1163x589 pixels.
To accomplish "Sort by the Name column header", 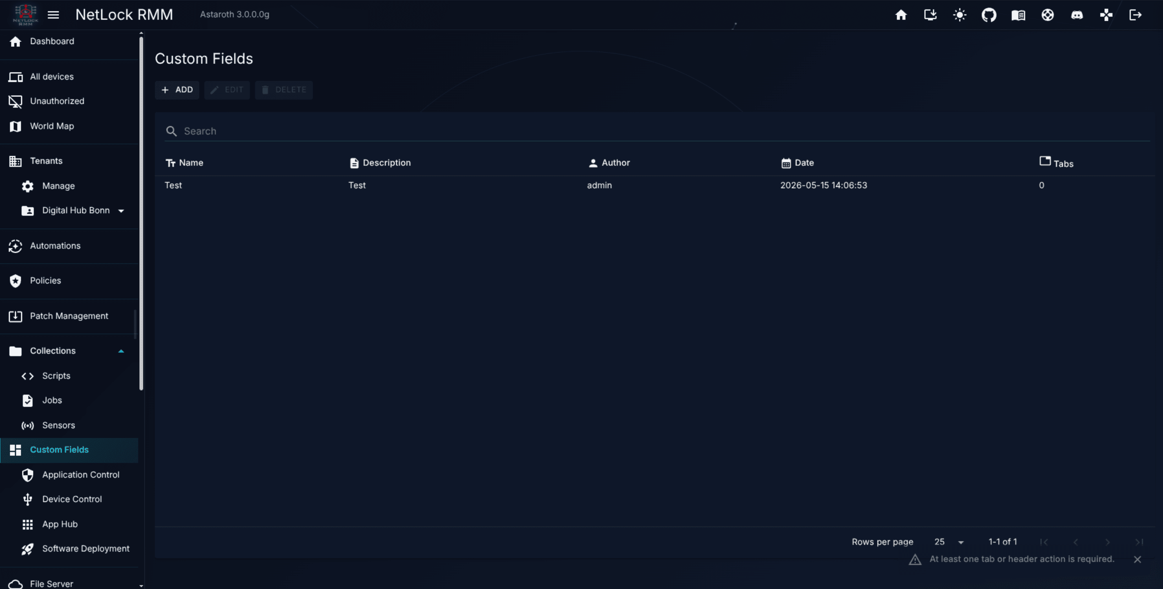I will coord(184,163).
